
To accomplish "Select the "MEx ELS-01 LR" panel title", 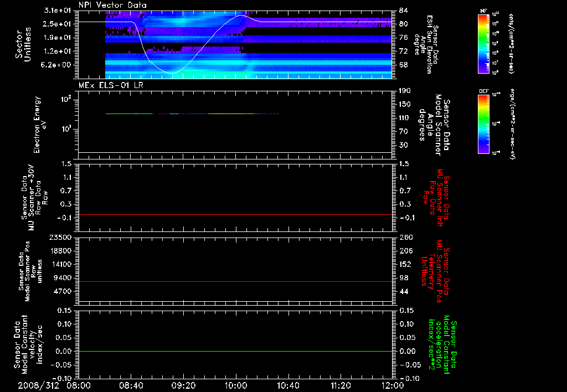I will pyautogui.click(x=111, y=85).
